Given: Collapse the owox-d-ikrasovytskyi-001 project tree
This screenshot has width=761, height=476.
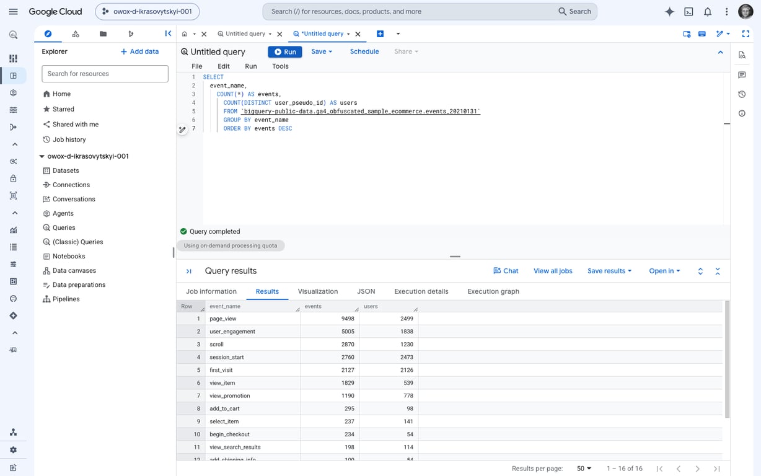Looking at the screenshot, I should coord(42,157).
